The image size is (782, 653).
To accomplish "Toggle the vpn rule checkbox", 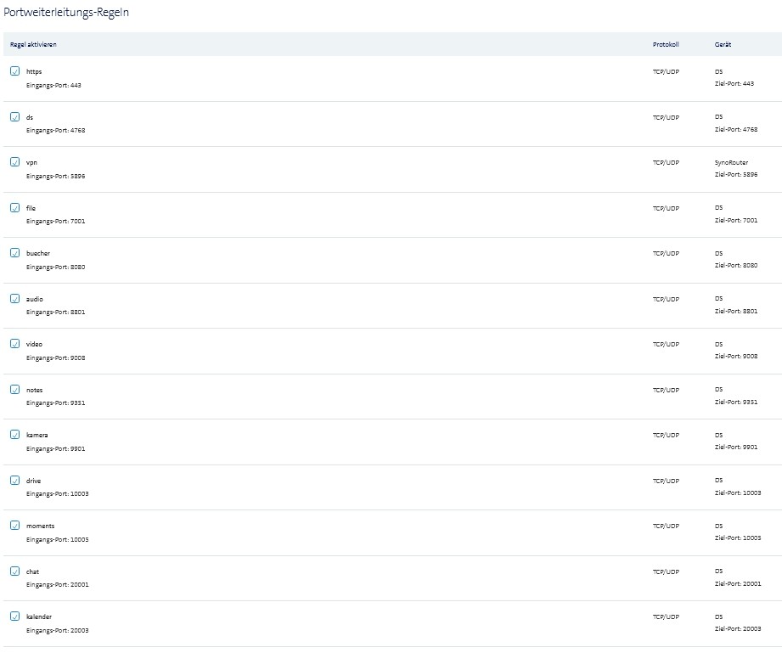I will click(x=14, y=162).
